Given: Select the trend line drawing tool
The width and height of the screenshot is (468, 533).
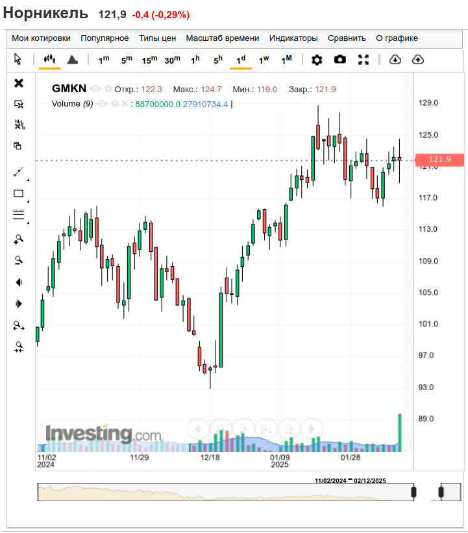Looking at the screenshot, I should pos(18,171).
